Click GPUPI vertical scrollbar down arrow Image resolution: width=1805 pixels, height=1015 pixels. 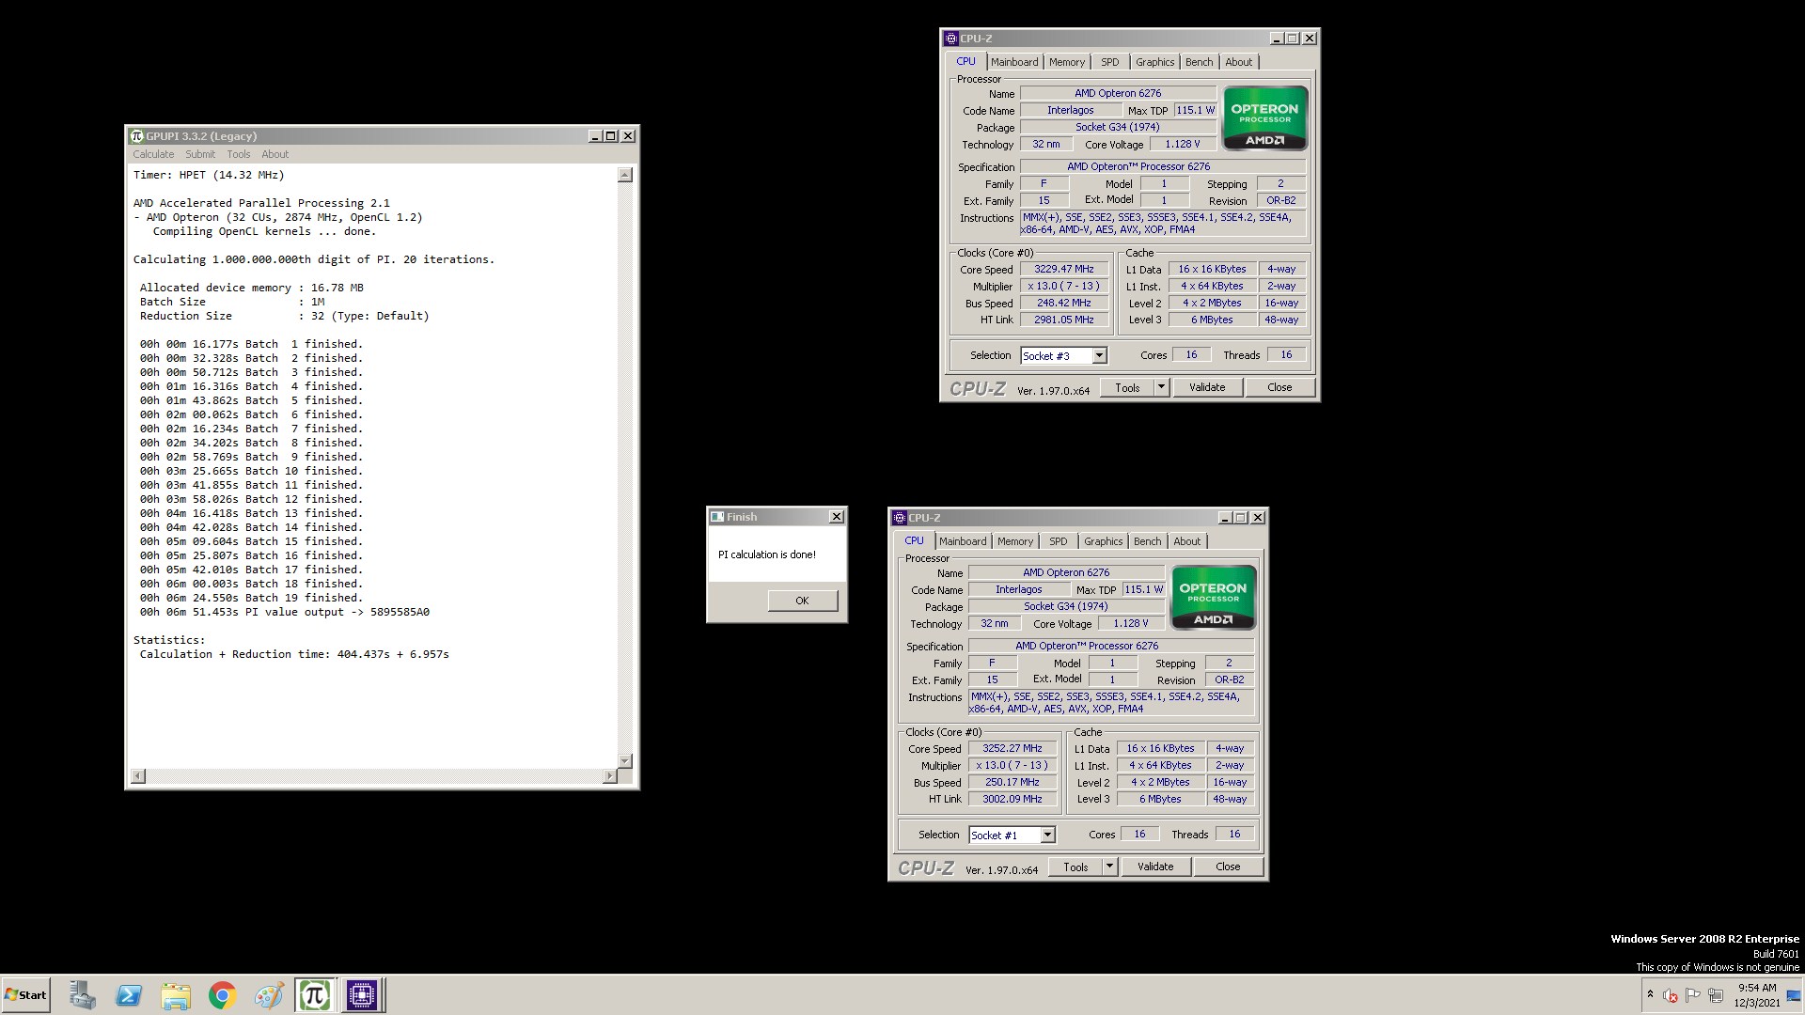pos(625,760)
